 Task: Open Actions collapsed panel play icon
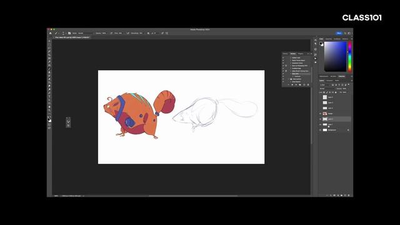pyautogui.click(x=316, y=58)
